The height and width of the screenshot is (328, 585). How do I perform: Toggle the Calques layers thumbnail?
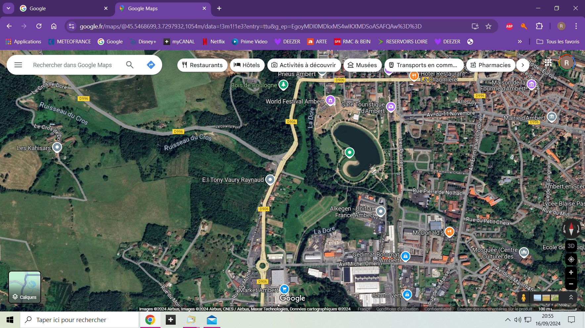25,287
